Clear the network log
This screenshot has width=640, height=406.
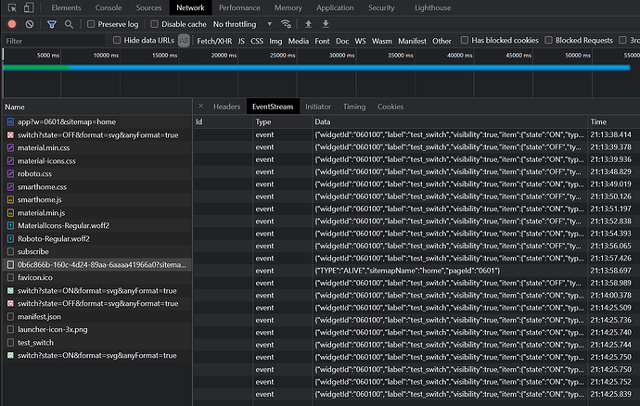pyautogui.click(x=30, y=24)
